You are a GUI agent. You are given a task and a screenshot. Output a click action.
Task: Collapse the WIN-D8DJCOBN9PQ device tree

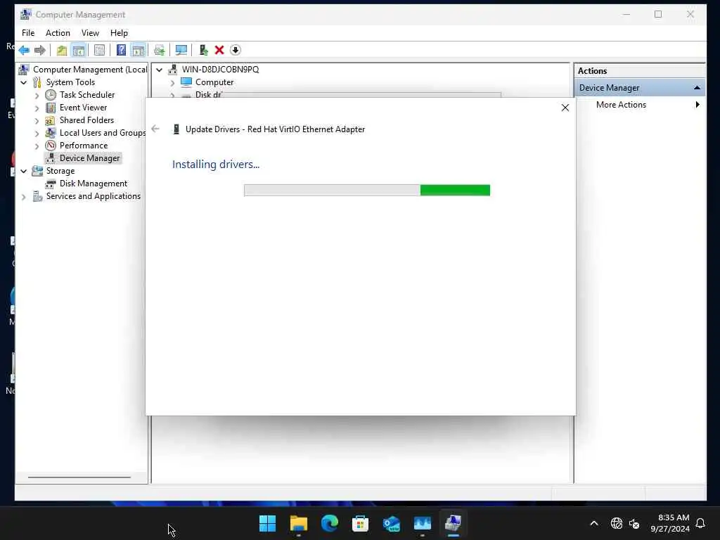(x=160, y=70)
